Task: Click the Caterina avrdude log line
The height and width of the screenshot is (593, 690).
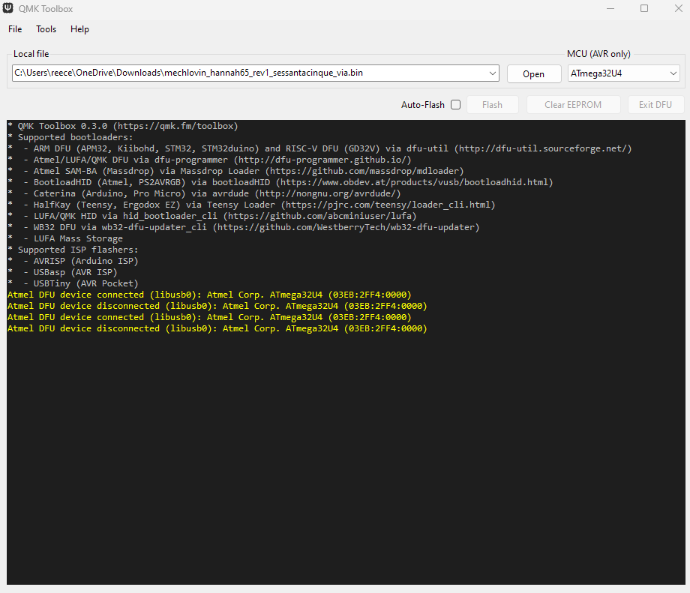Action: click(x=204, y=193)
